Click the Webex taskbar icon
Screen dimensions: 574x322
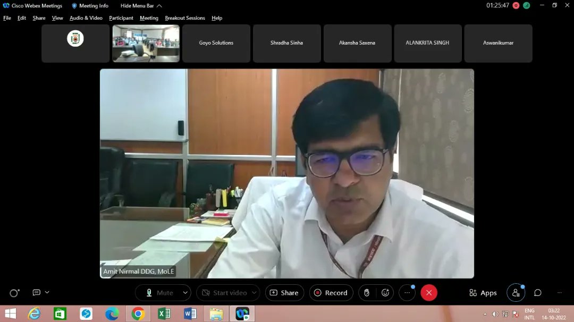[x=242, y=313]
